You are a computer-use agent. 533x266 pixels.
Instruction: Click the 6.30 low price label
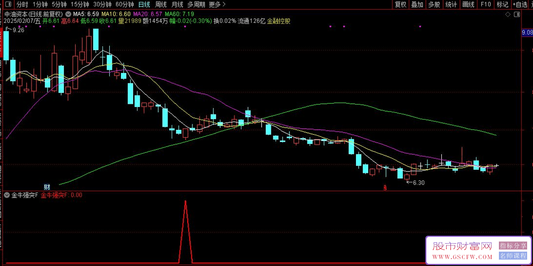(419, 182)
